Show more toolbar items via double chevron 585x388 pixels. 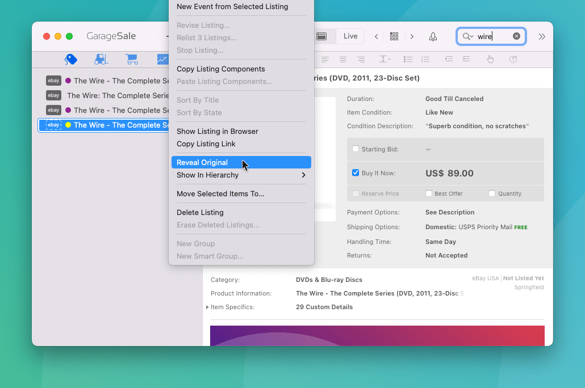click(x=542, y=36)
